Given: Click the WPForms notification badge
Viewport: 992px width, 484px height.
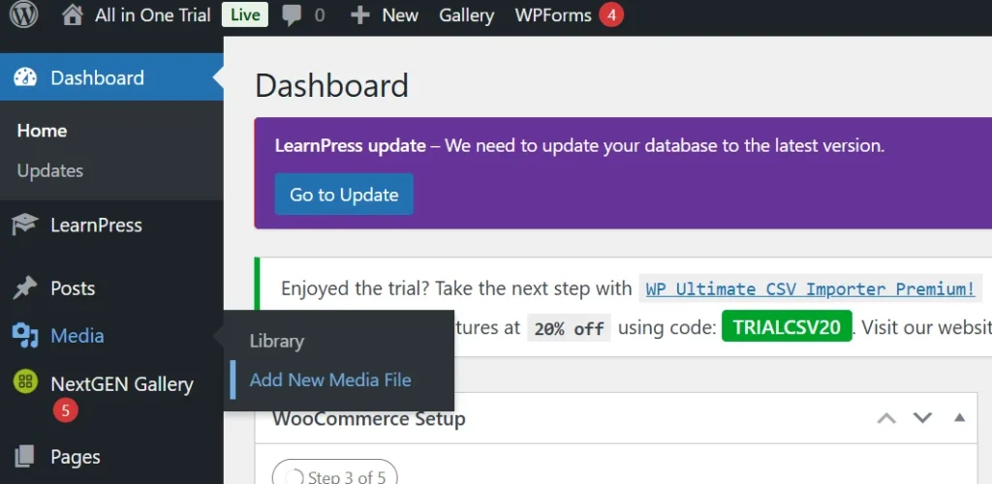Looking at the screenshot, I should [x=610, y=15].
